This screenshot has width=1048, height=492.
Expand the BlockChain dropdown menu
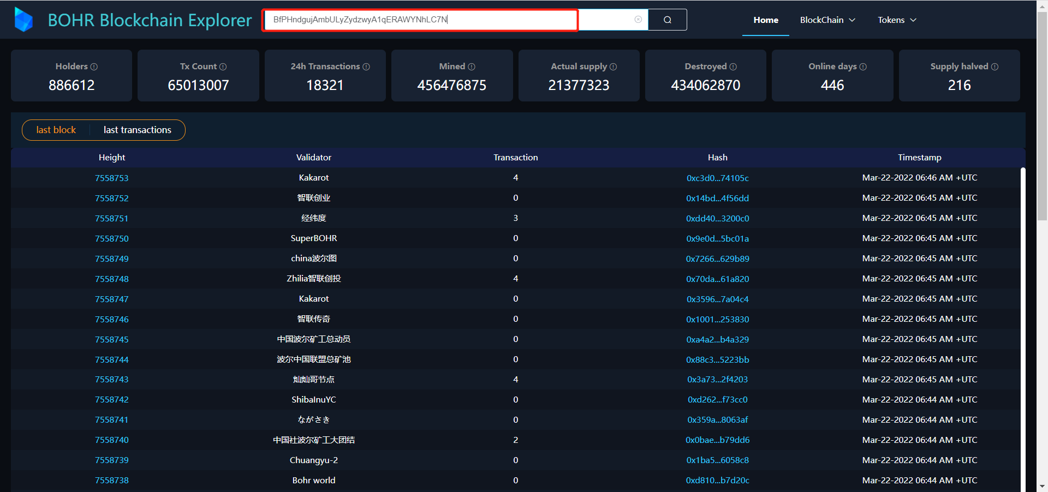point(827,20)
